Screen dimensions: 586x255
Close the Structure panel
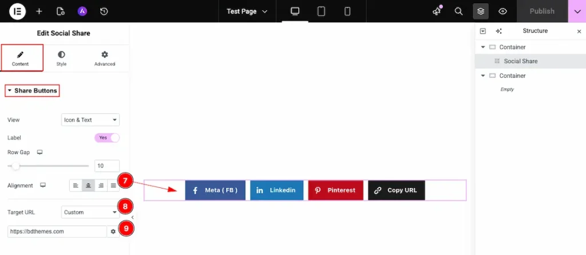[579, 32]
